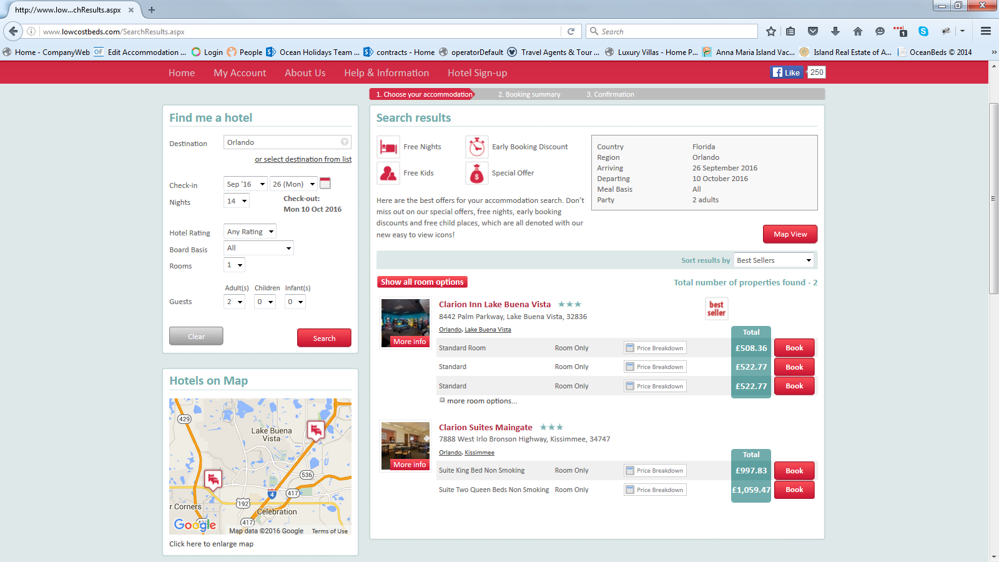Bookmark this page with the star icon
999x562 pixels.
pos(771,31)
